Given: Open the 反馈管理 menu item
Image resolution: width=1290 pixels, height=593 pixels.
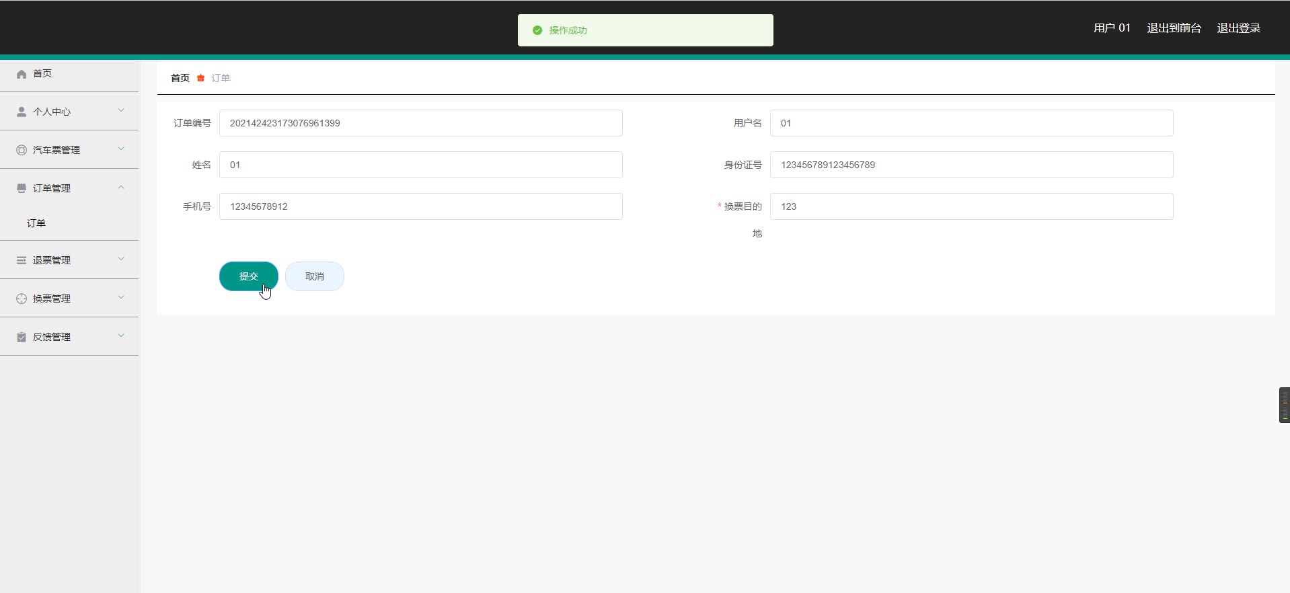Looking at the screenshot, I should pyautogui.click(x=69, y=337).
